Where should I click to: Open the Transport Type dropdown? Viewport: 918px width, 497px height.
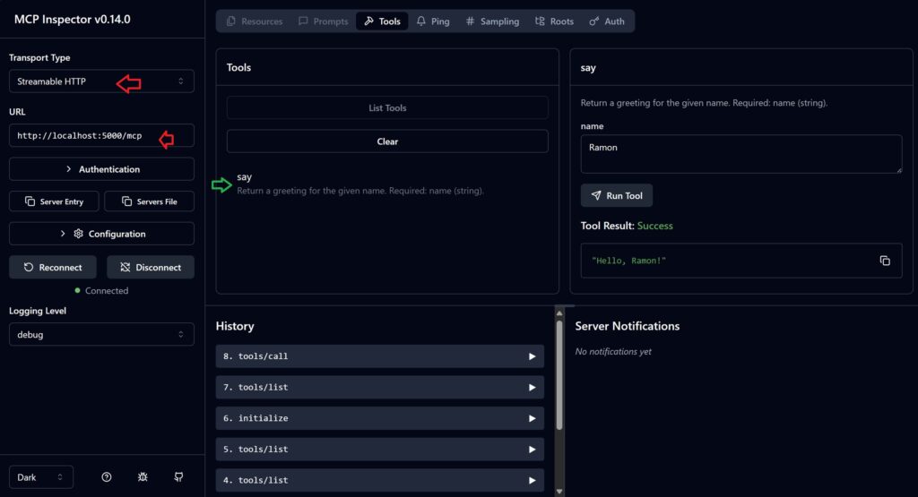click(x=101, y=81)
